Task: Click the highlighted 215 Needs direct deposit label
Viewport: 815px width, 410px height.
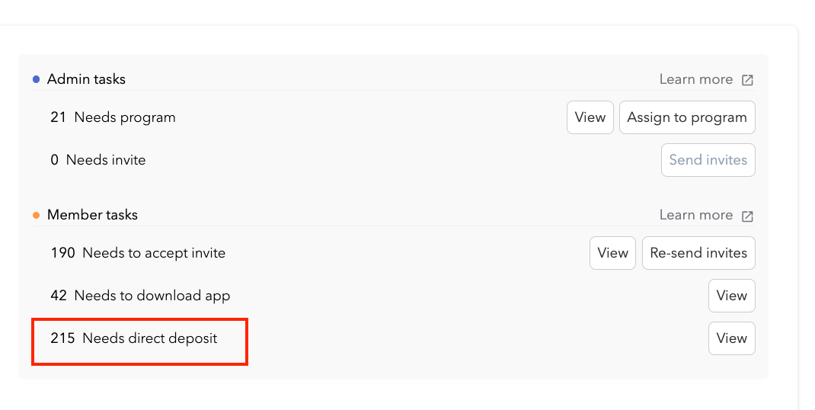Action: coord(134,338)
